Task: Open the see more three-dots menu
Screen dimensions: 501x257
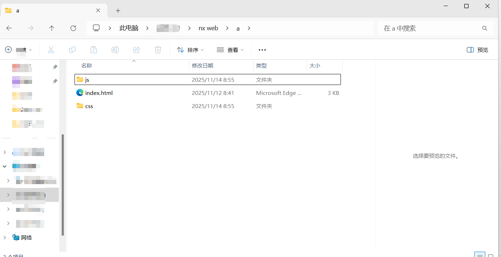Action: [262, 50]
